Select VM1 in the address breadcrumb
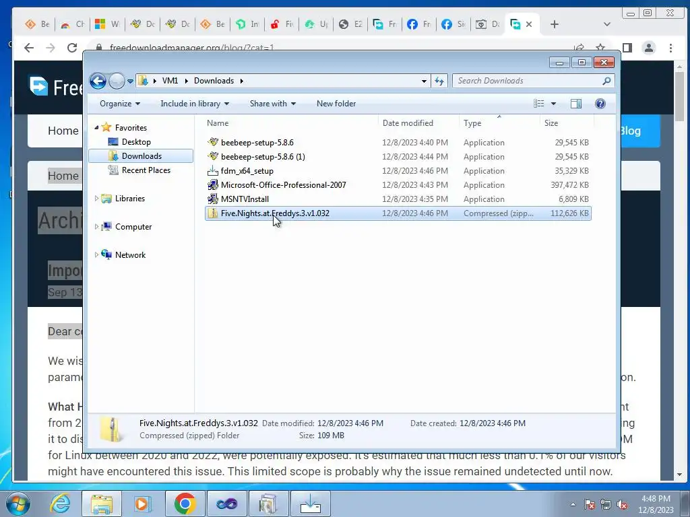690x517 pixels. click(170, 81)
